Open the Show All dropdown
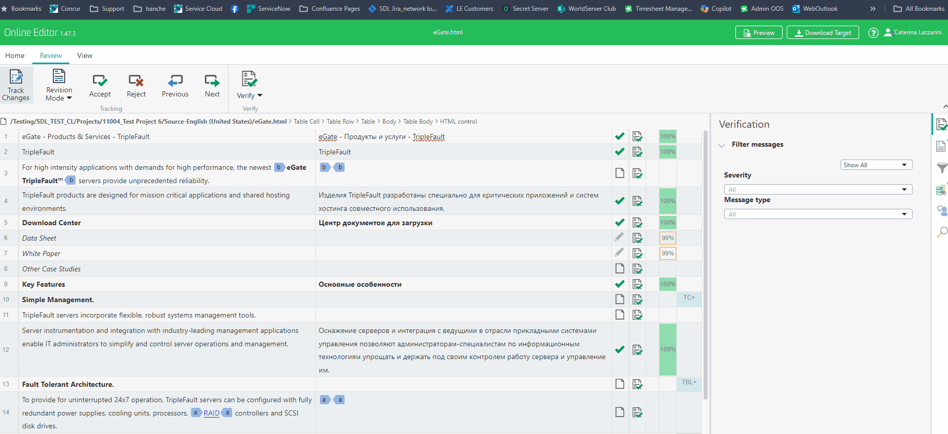The width and height of the screenshot is (948, 434). 876,165
